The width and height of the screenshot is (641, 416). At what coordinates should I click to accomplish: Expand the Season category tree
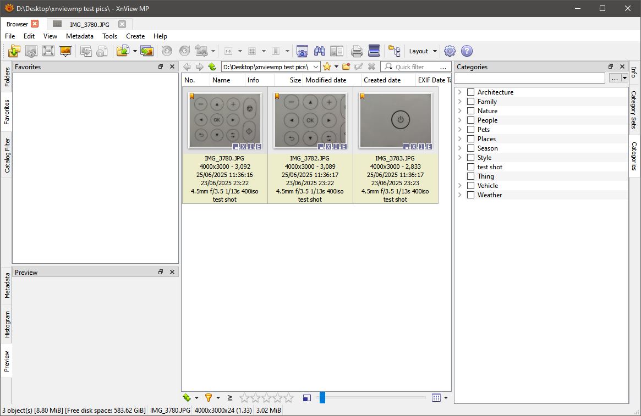pyautogui.click(x=460, y=148)
